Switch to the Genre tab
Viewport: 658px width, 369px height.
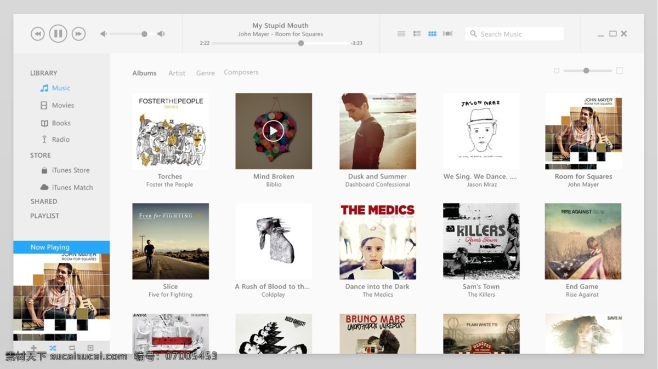point(206,73)
